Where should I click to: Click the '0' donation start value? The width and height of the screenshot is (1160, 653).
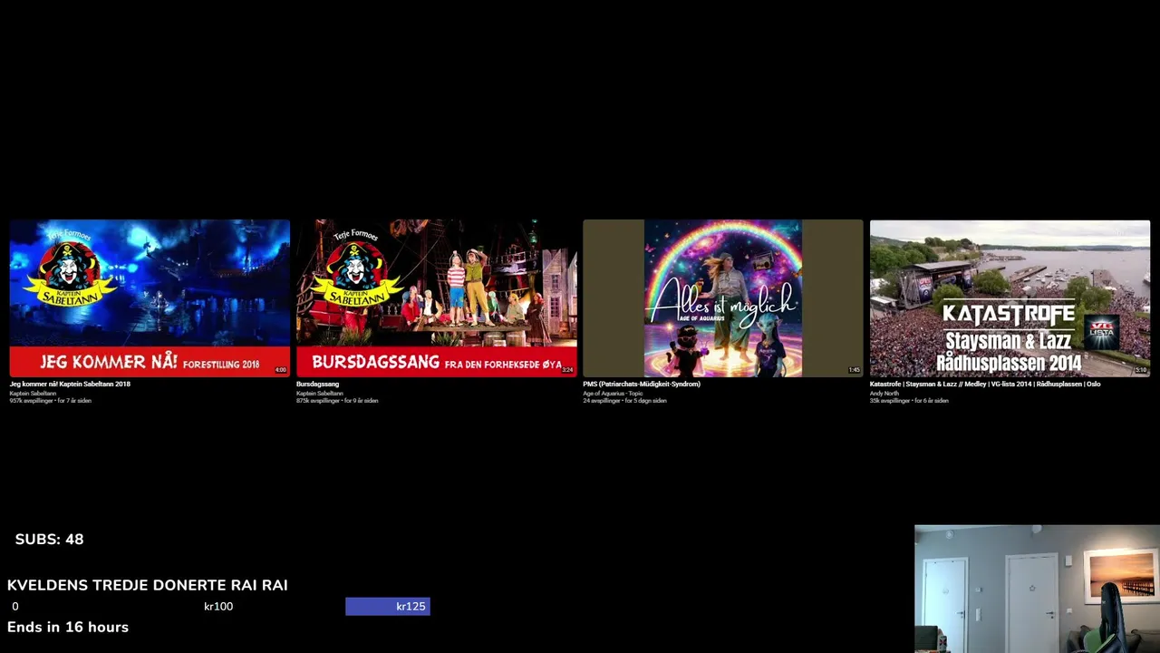(x=15, y=607)
